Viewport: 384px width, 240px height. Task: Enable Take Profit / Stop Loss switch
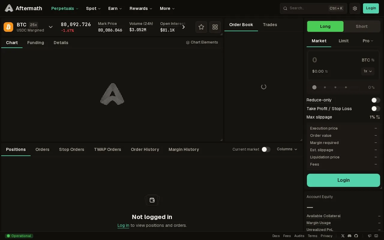[x=376, y=109]
